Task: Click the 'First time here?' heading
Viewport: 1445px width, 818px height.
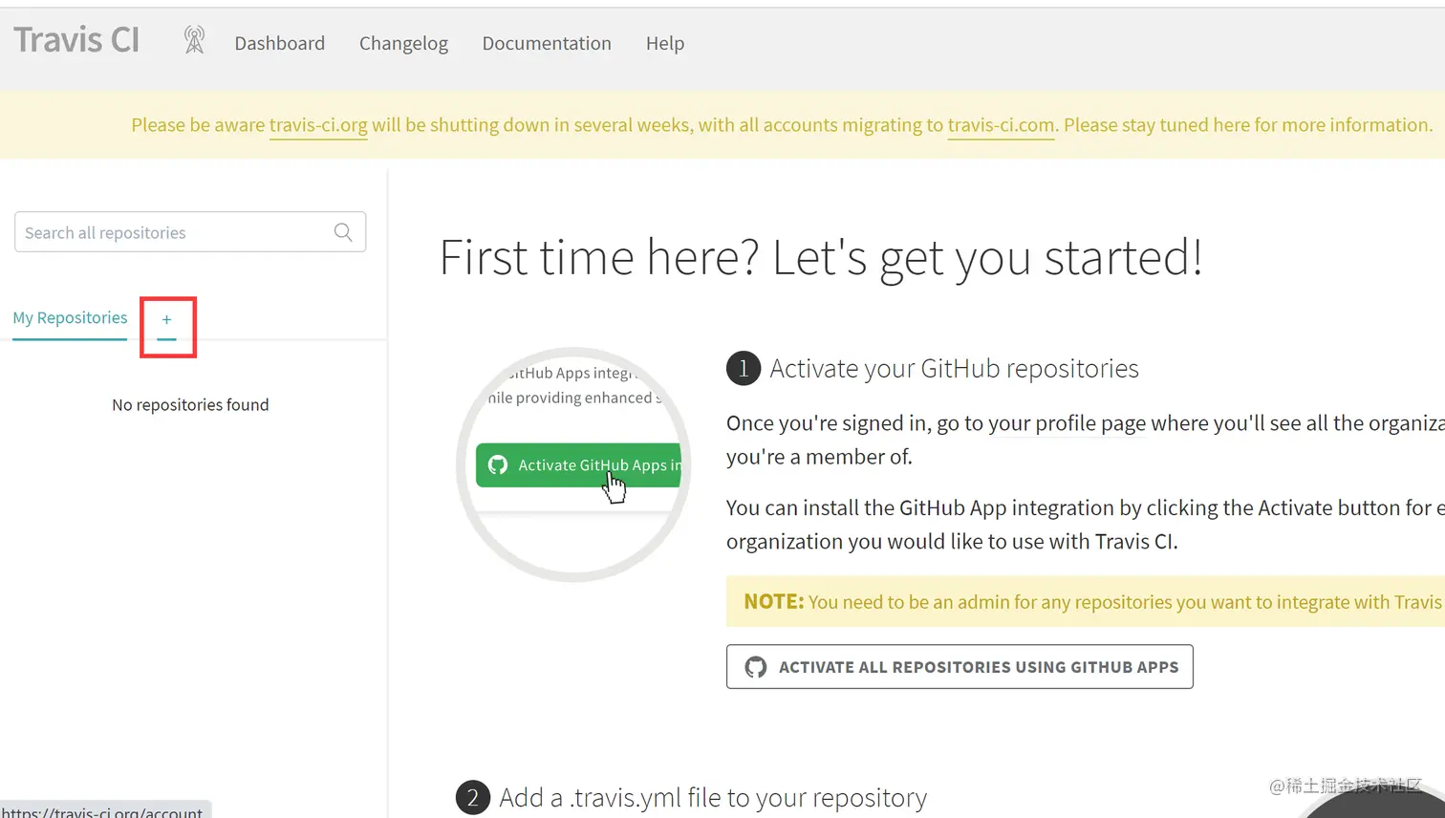Action: 821,258
